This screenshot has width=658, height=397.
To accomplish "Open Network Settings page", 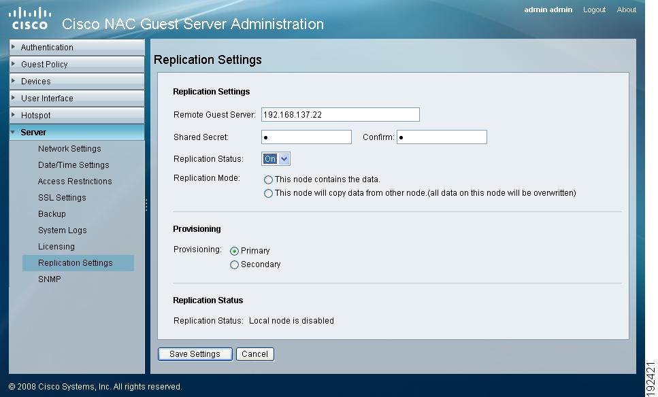I will pyautogui.click(x=69, y=149).
